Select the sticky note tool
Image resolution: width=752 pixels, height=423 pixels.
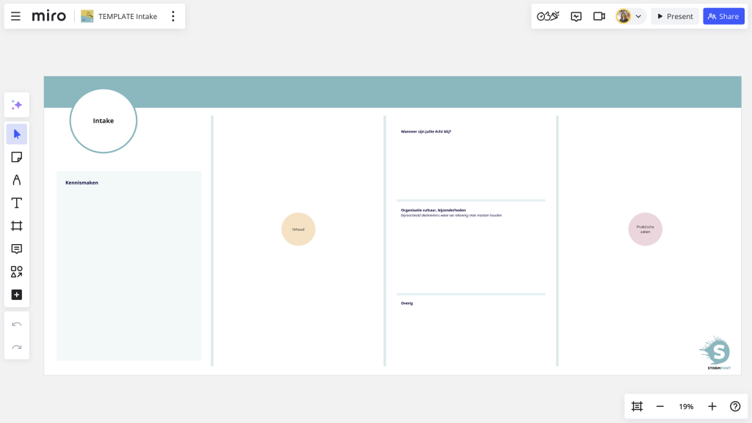17,157
